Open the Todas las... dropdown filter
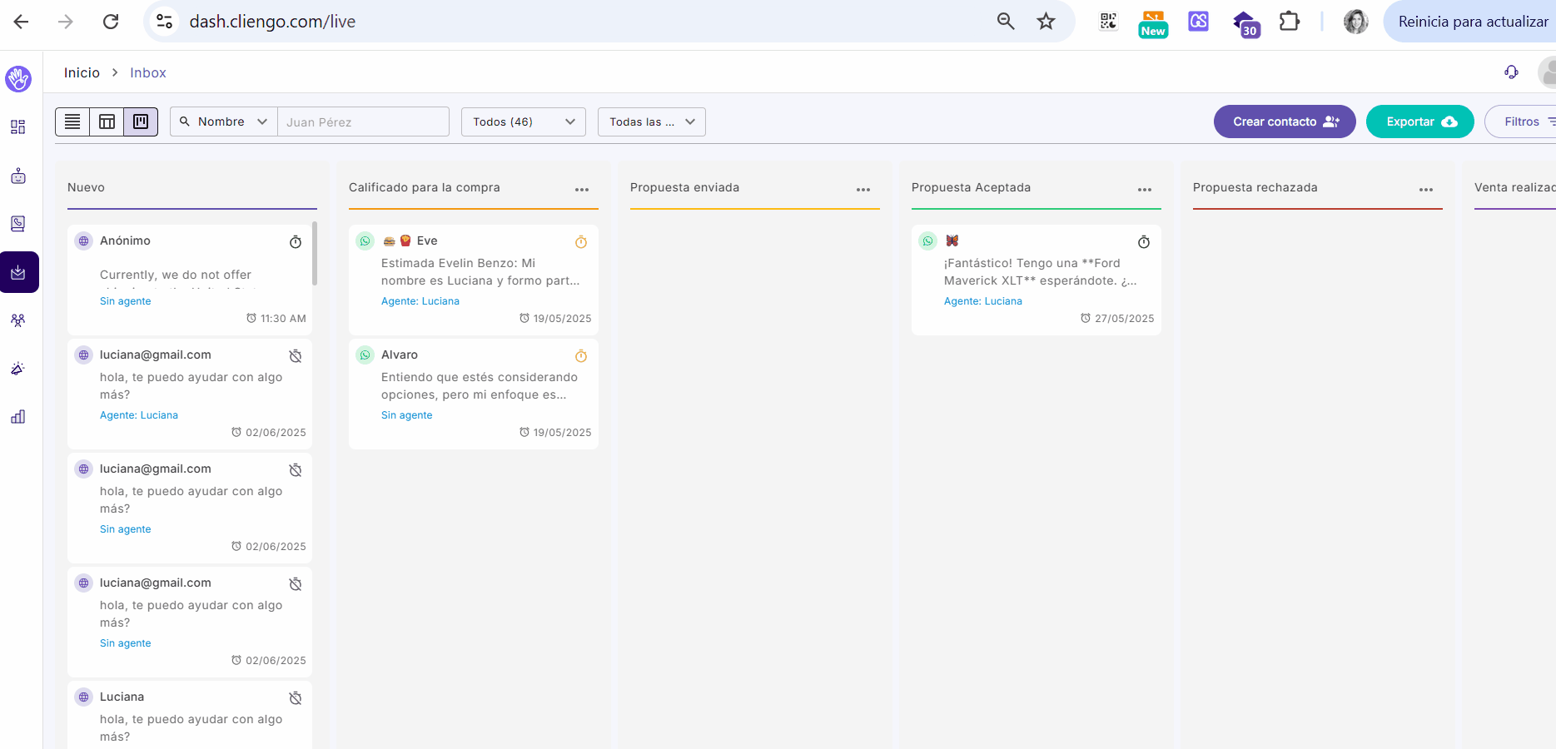 coord(651,122)
